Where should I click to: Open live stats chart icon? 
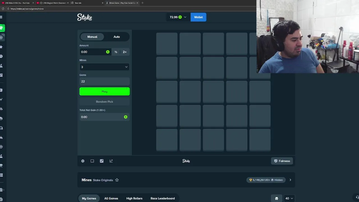(x=102, y=161)
